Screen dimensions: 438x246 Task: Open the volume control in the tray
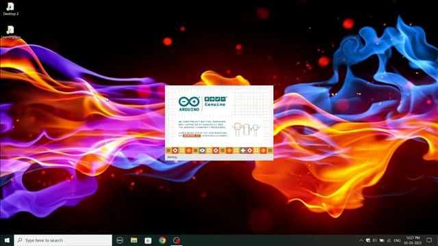coord(375,240)
